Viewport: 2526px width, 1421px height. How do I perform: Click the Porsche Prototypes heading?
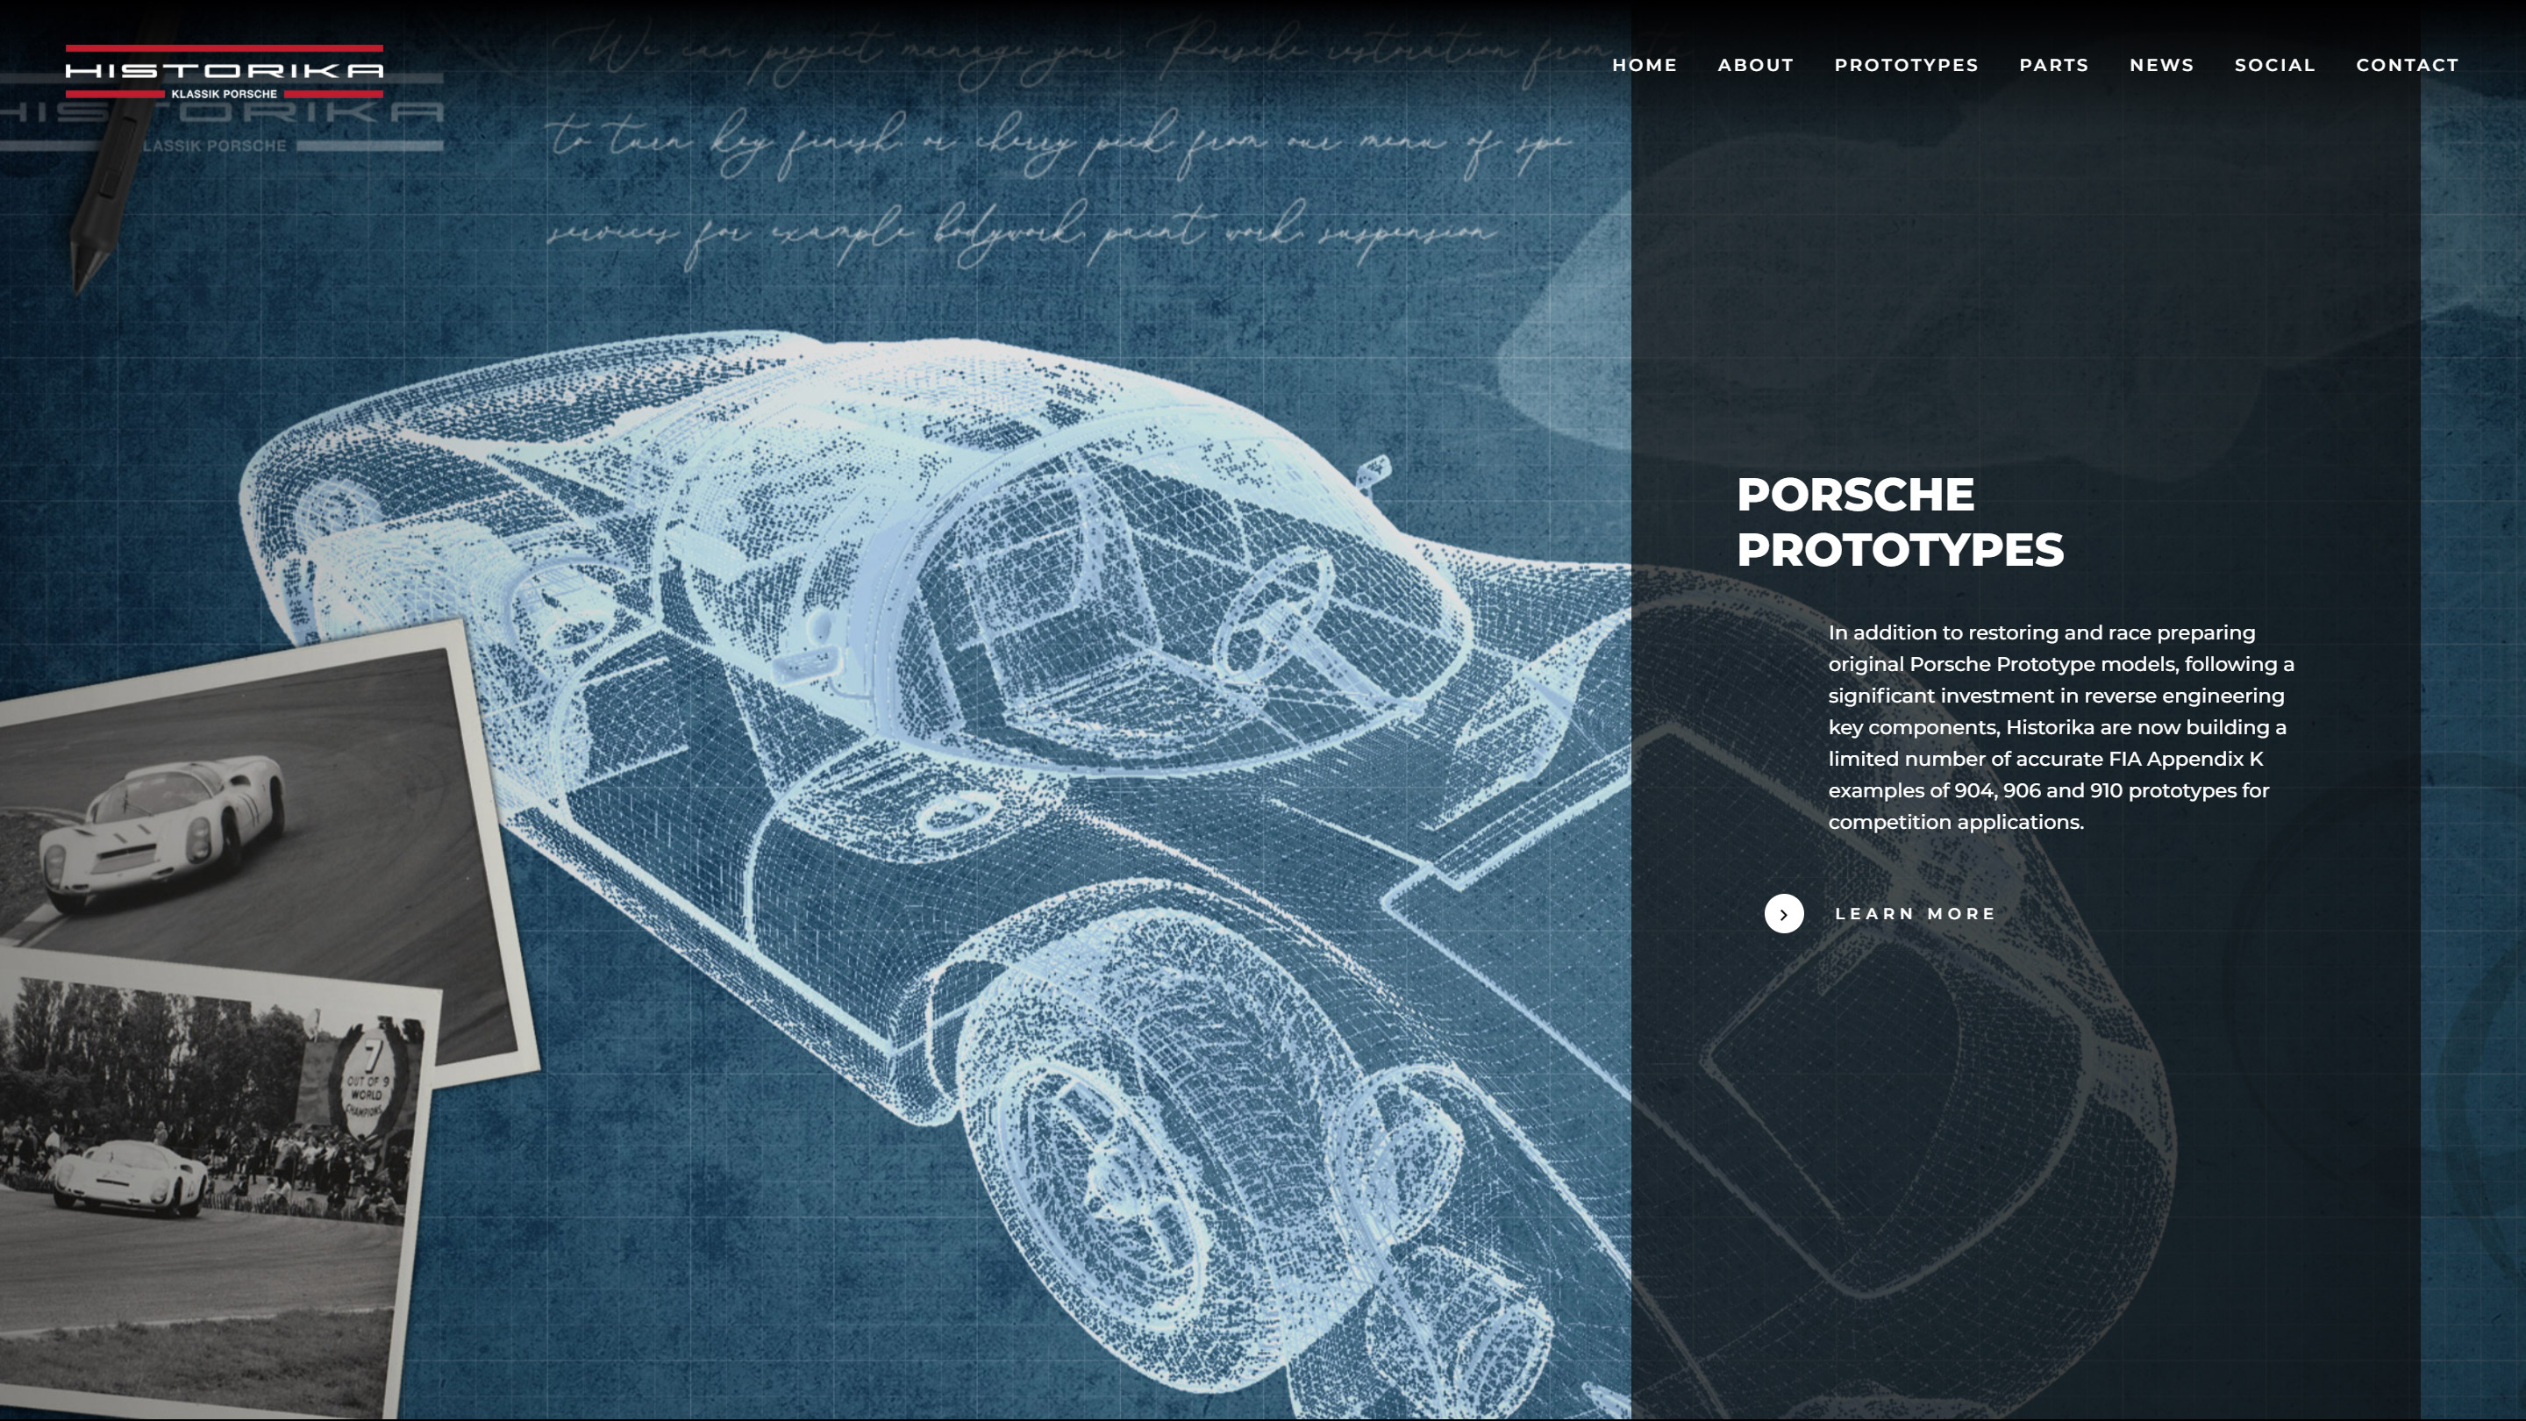1900,522
